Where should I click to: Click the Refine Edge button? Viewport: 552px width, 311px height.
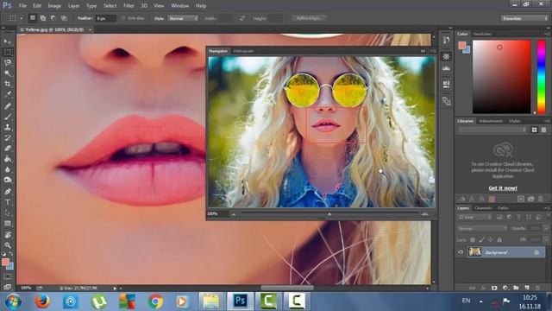pyautogui.click(x=310, y=18)
